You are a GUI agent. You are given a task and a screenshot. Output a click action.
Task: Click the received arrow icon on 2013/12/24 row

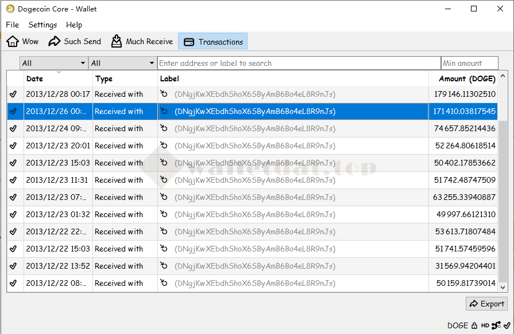tap(164, 128)
